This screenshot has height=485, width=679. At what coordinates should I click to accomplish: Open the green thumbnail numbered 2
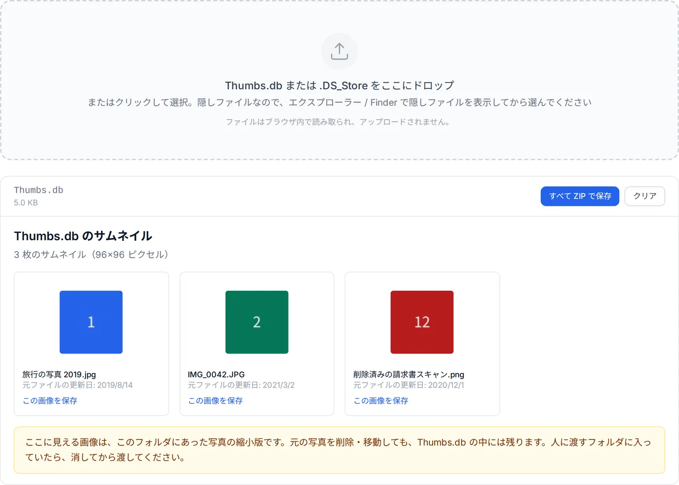(257, 322)
